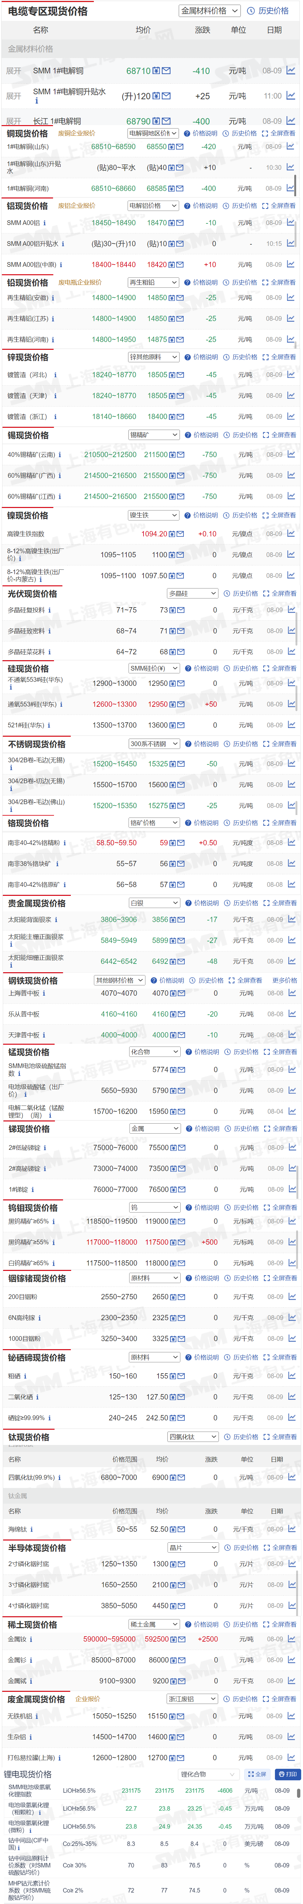The image size is (303, 1904).
Task: Click the 钛金属 sub-header row
Action: point(152,1496)
